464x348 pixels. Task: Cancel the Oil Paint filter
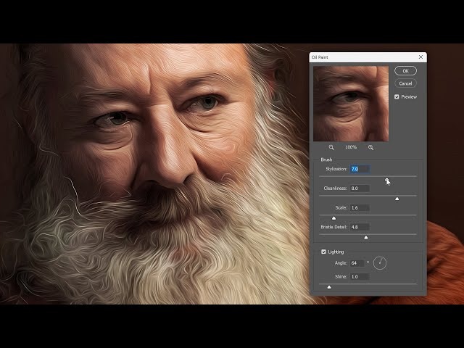[x=405, y=83]
